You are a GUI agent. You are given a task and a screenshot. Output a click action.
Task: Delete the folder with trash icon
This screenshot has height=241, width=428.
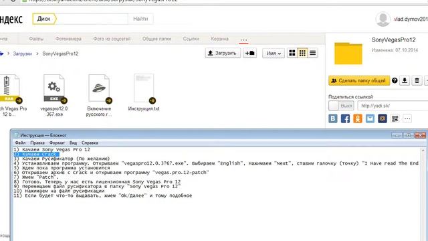(x=417, y=80)
